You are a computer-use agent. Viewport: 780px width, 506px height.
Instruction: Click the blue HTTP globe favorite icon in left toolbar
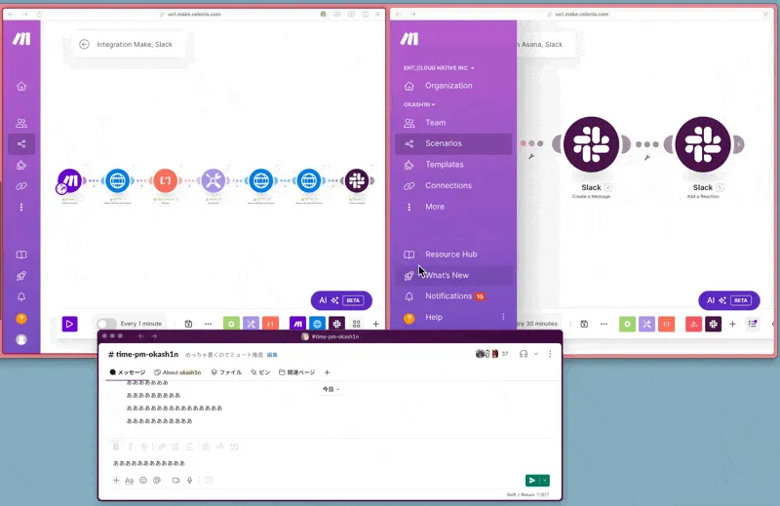point(318,324)
